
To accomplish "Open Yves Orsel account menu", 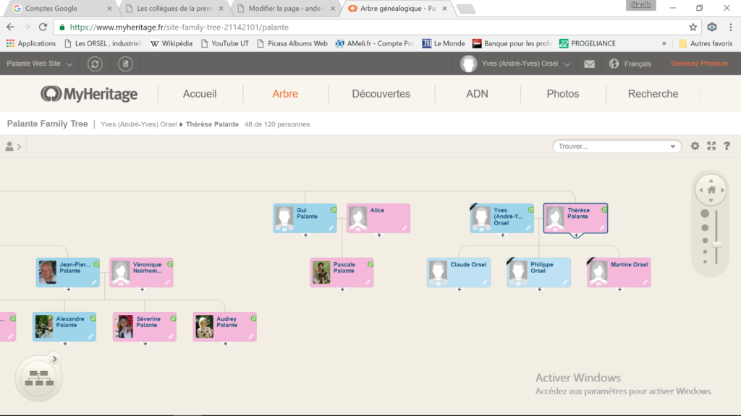I will click(515, 64).
